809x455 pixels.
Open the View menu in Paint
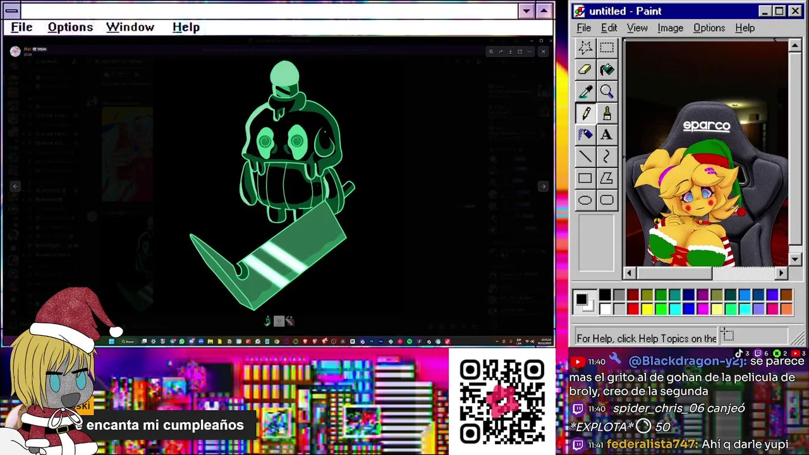[x=637, y=28]
